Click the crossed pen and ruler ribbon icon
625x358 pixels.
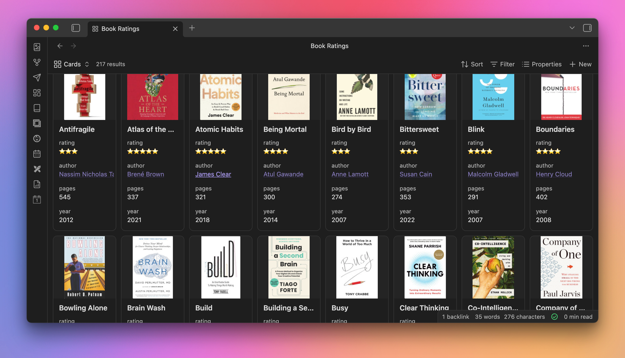coord(37,169)
